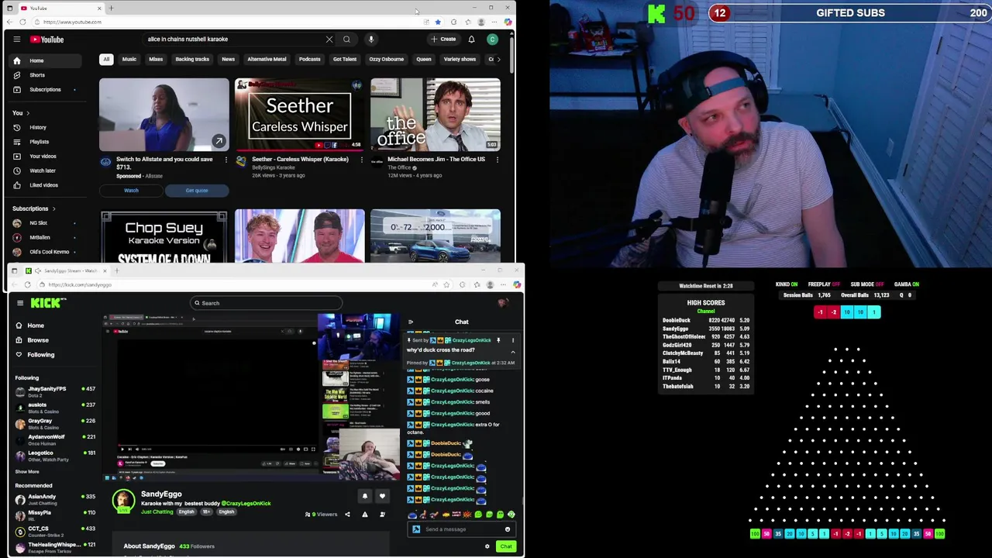Click Show More under Following list
This screenshot has height=558, width=992.
click(x=27, y=471)
